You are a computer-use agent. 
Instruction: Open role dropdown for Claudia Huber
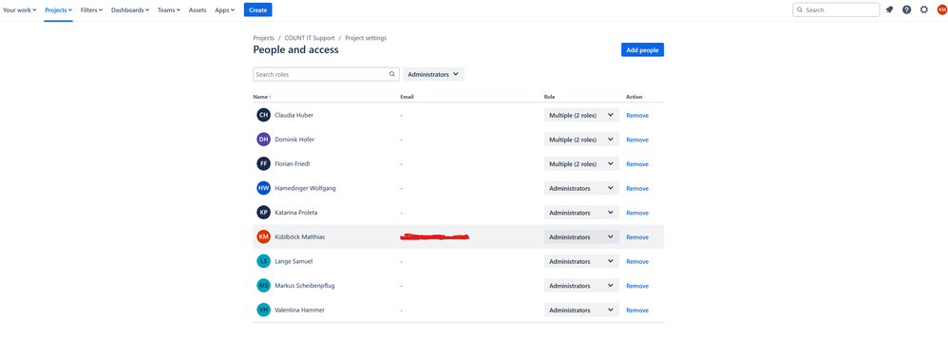tap(581, 115)
